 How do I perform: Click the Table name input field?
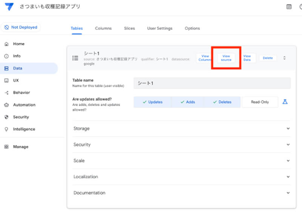(x=212, y=83)
